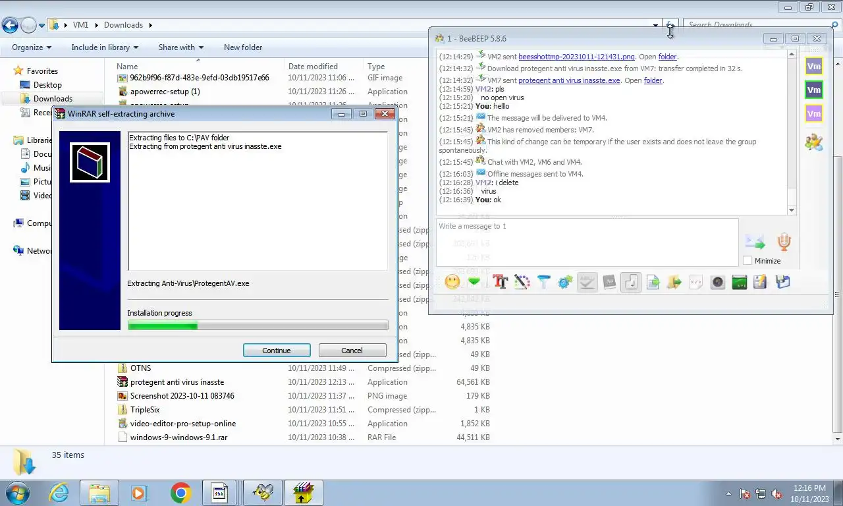The height and width of the screenshot is (506, 843).
Task: Click the green terminal-style icon in chat toolbar
Action: tap(739, 282)
